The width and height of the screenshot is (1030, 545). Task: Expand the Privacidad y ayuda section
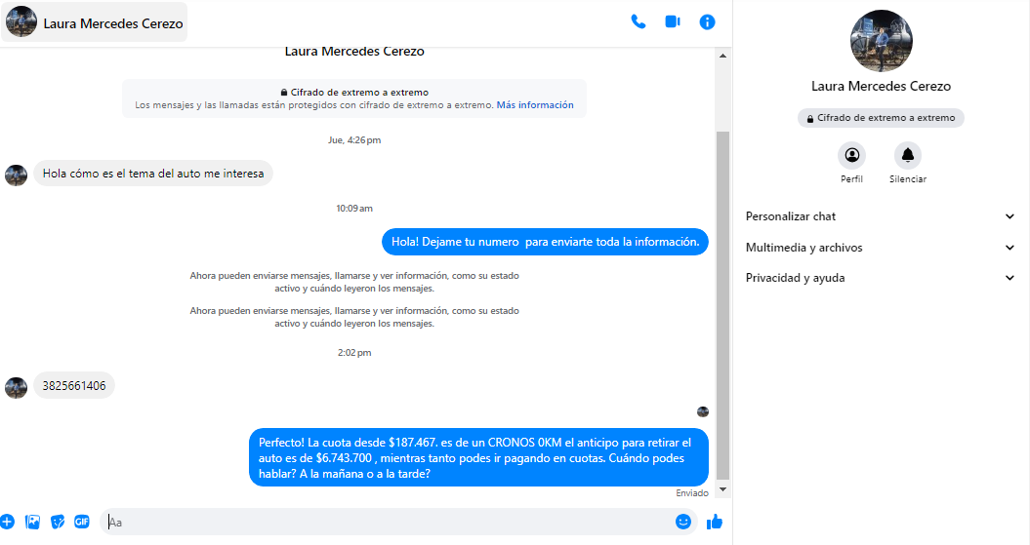881,278
